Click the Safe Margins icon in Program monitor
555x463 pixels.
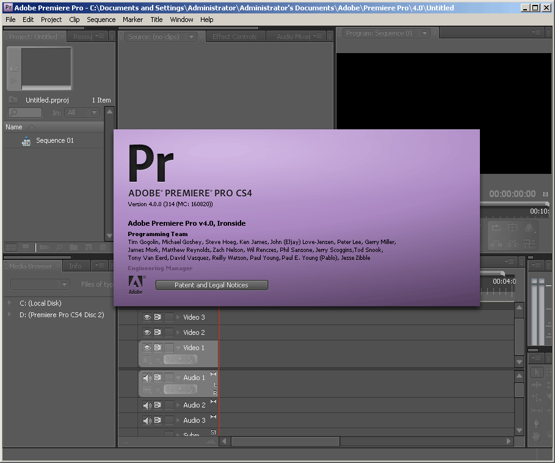[x=512, y=228]
